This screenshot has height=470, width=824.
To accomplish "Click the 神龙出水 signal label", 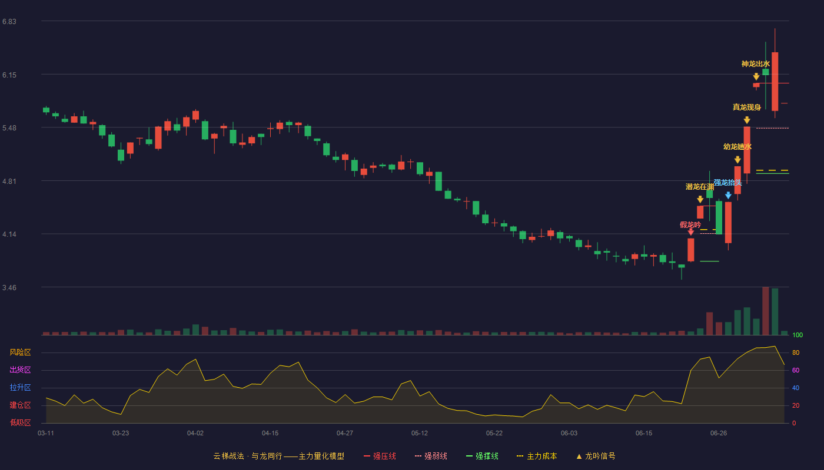I will point(756,64).
